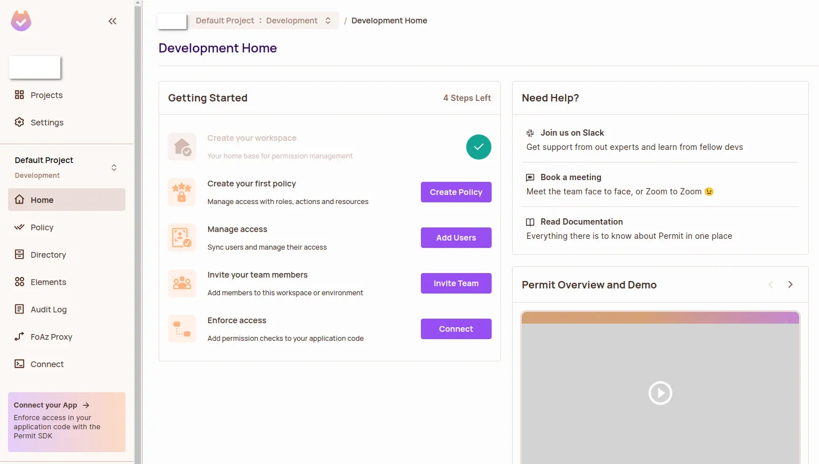The height and width of the screenshot is (464, 819).
Task: Click the Settings gear icon
Action: pyautogui.click(x=19, y=123)
